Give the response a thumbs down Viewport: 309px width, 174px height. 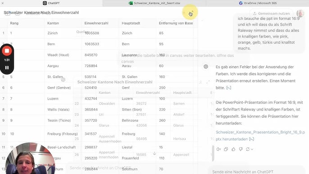241,149
